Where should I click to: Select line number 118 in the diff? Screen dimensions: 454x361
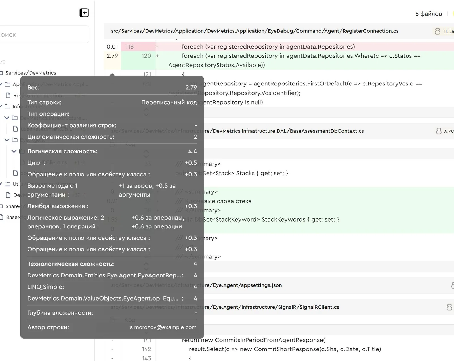click(x=130, y=47)
